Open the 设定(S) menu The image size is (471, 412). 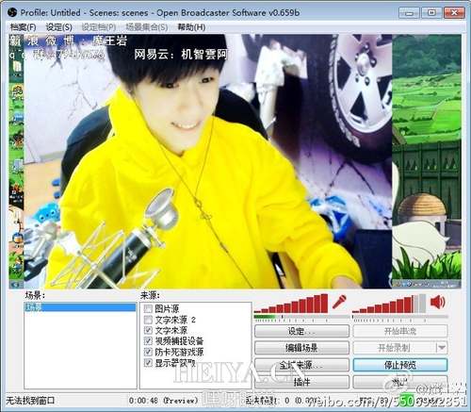pos(59,27)
